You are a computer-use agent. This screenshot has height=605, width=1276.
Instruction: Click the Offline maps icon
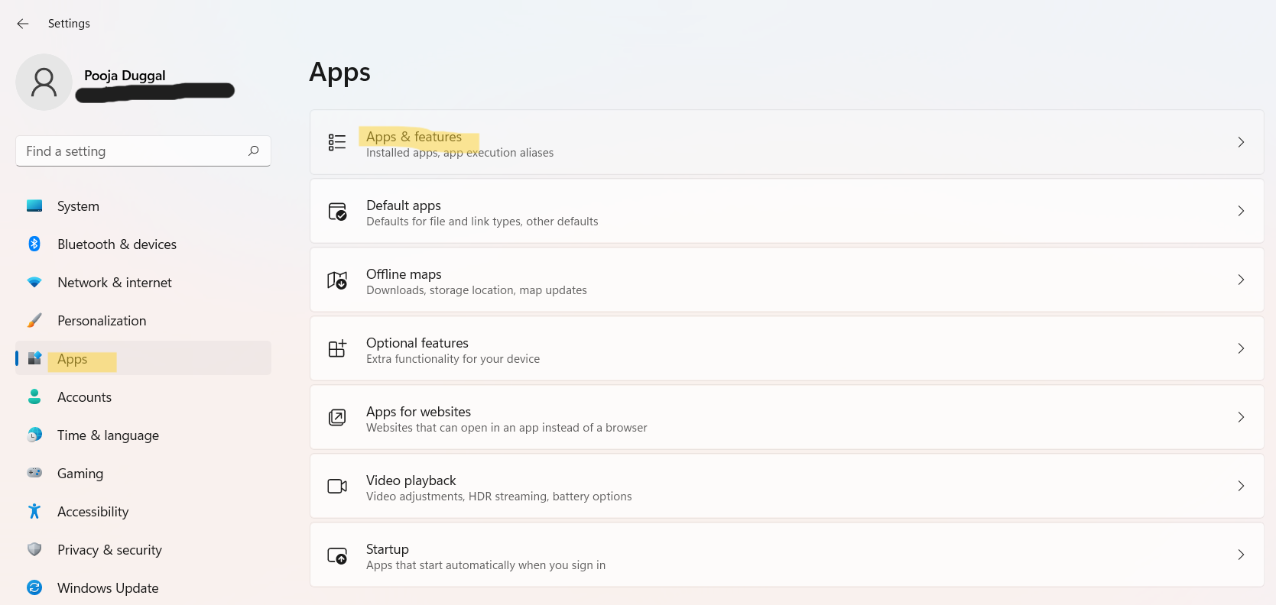tap(337, 280)
